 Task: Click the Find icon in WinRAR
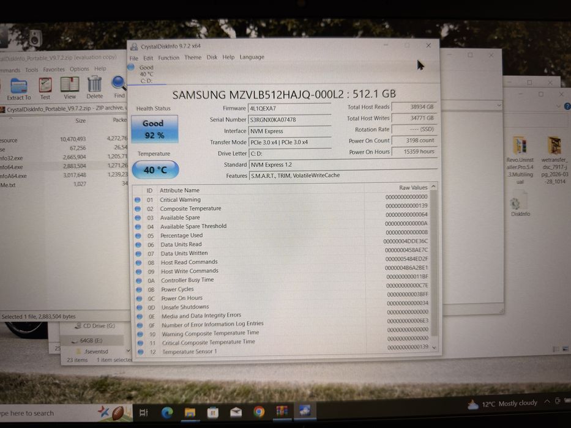(119, 87)
